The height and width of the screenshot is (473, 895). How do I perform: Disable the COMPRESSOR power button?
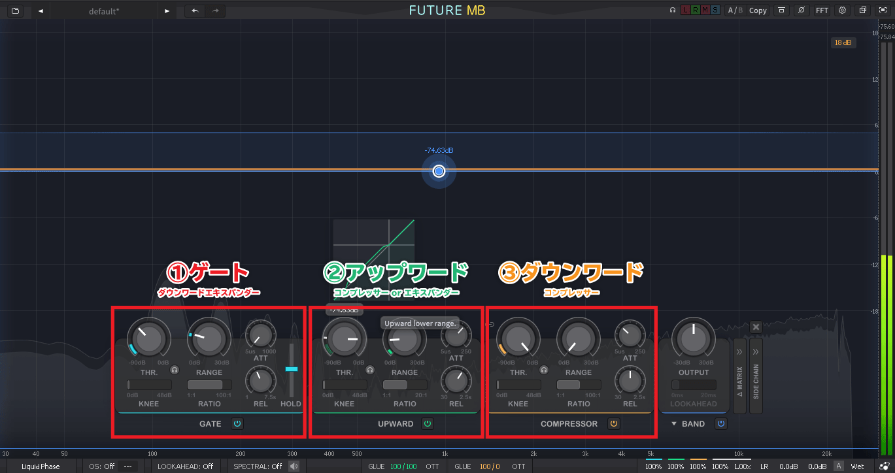[x=613, y=424]
